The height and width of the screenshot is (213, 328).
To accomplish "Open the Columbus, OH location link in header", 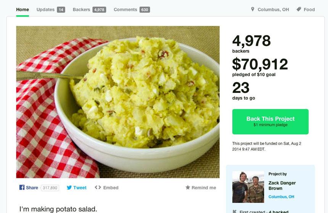I will (273, 10).
